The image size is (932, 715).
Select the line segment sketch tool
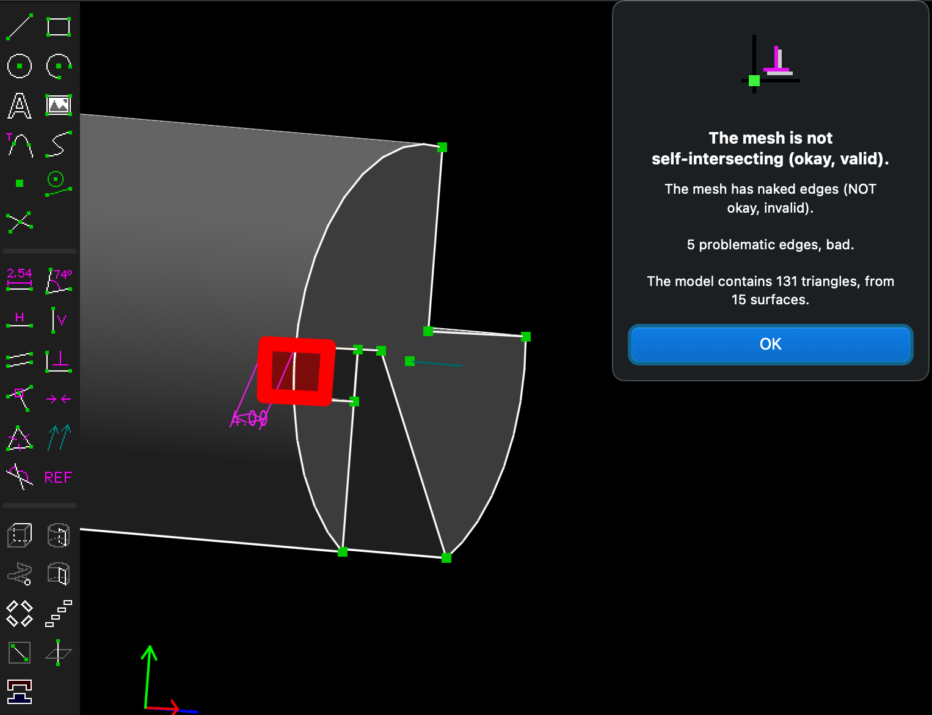tap(19, 27)
